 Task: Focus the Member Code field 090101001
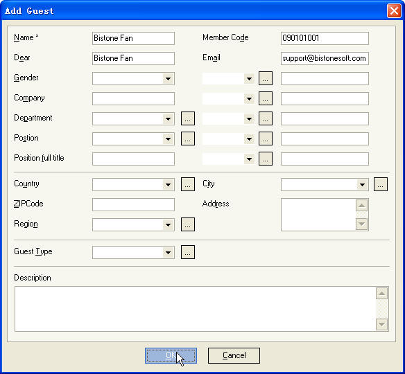click(x=325, y=38)
